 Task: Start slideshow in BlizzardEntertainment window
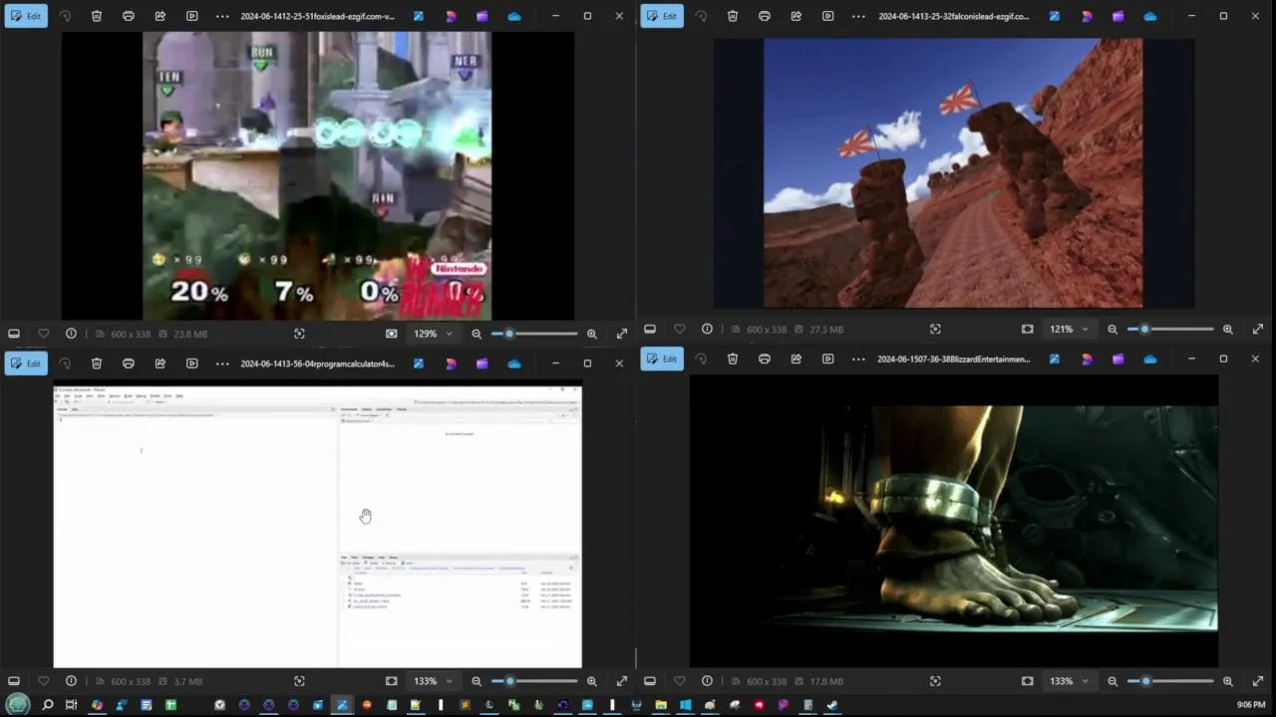click(828, 358)
